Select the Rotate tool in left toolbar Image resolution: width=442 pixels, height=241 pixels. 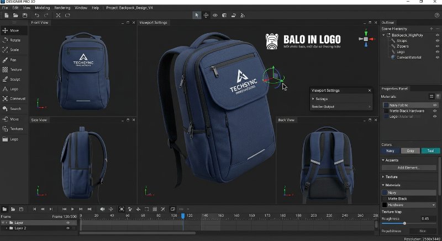[x=14, y=40]
